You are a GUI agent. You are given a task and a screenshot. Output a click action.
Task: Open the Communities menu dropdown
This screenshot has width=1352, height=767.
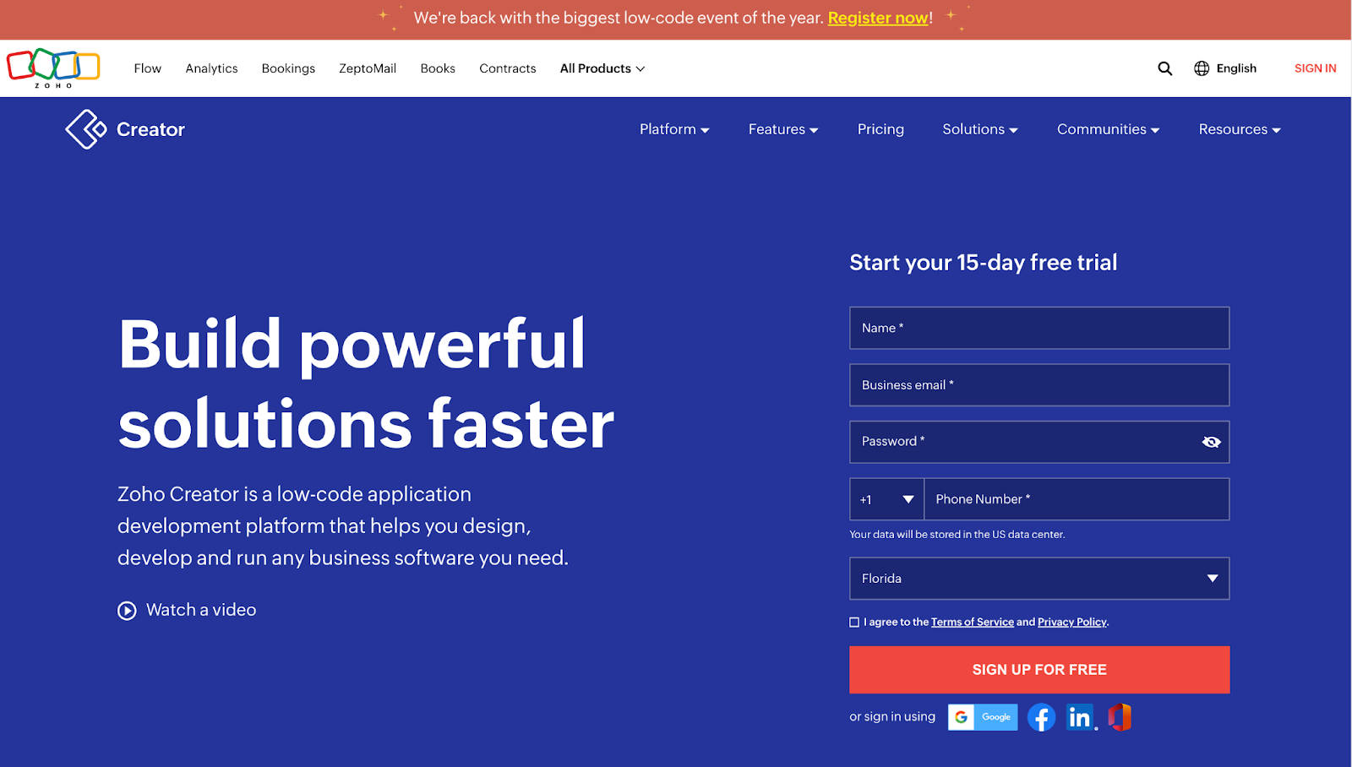(1108, 129)
